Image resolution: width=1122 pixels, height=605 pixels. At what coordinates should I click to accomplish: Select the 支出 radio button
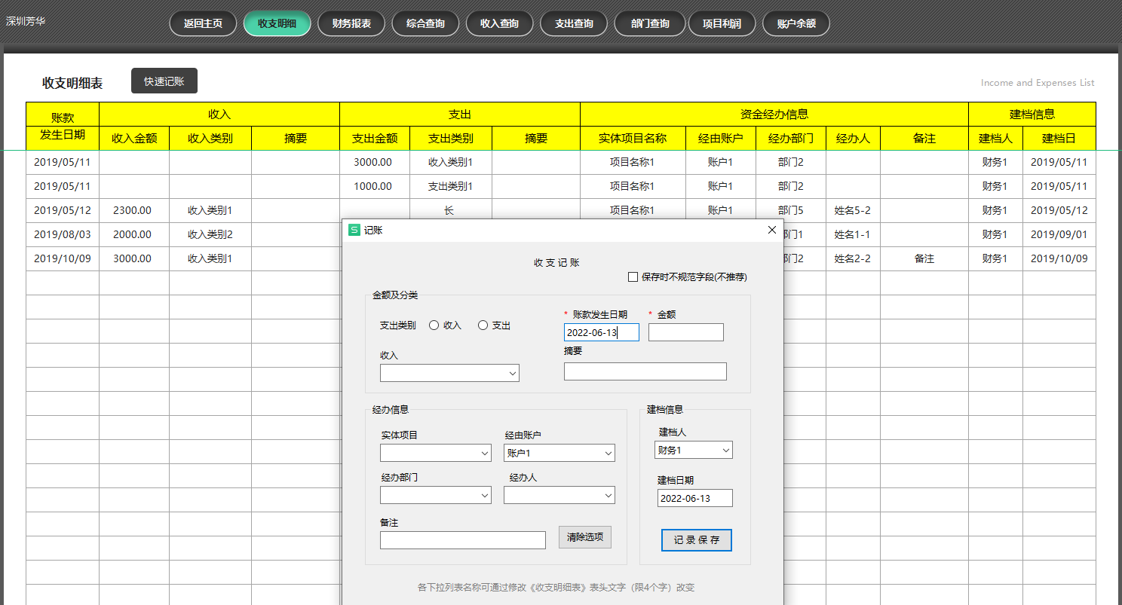(x=483, y=325)
